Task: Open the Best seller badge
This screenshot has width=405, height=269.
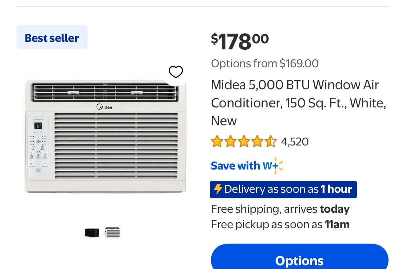Action: [52, 37]
